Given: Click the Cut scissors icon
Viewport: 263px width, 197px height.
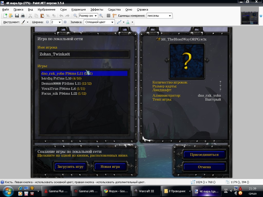Looking at the screenshot, I should (x=30, y=16).
